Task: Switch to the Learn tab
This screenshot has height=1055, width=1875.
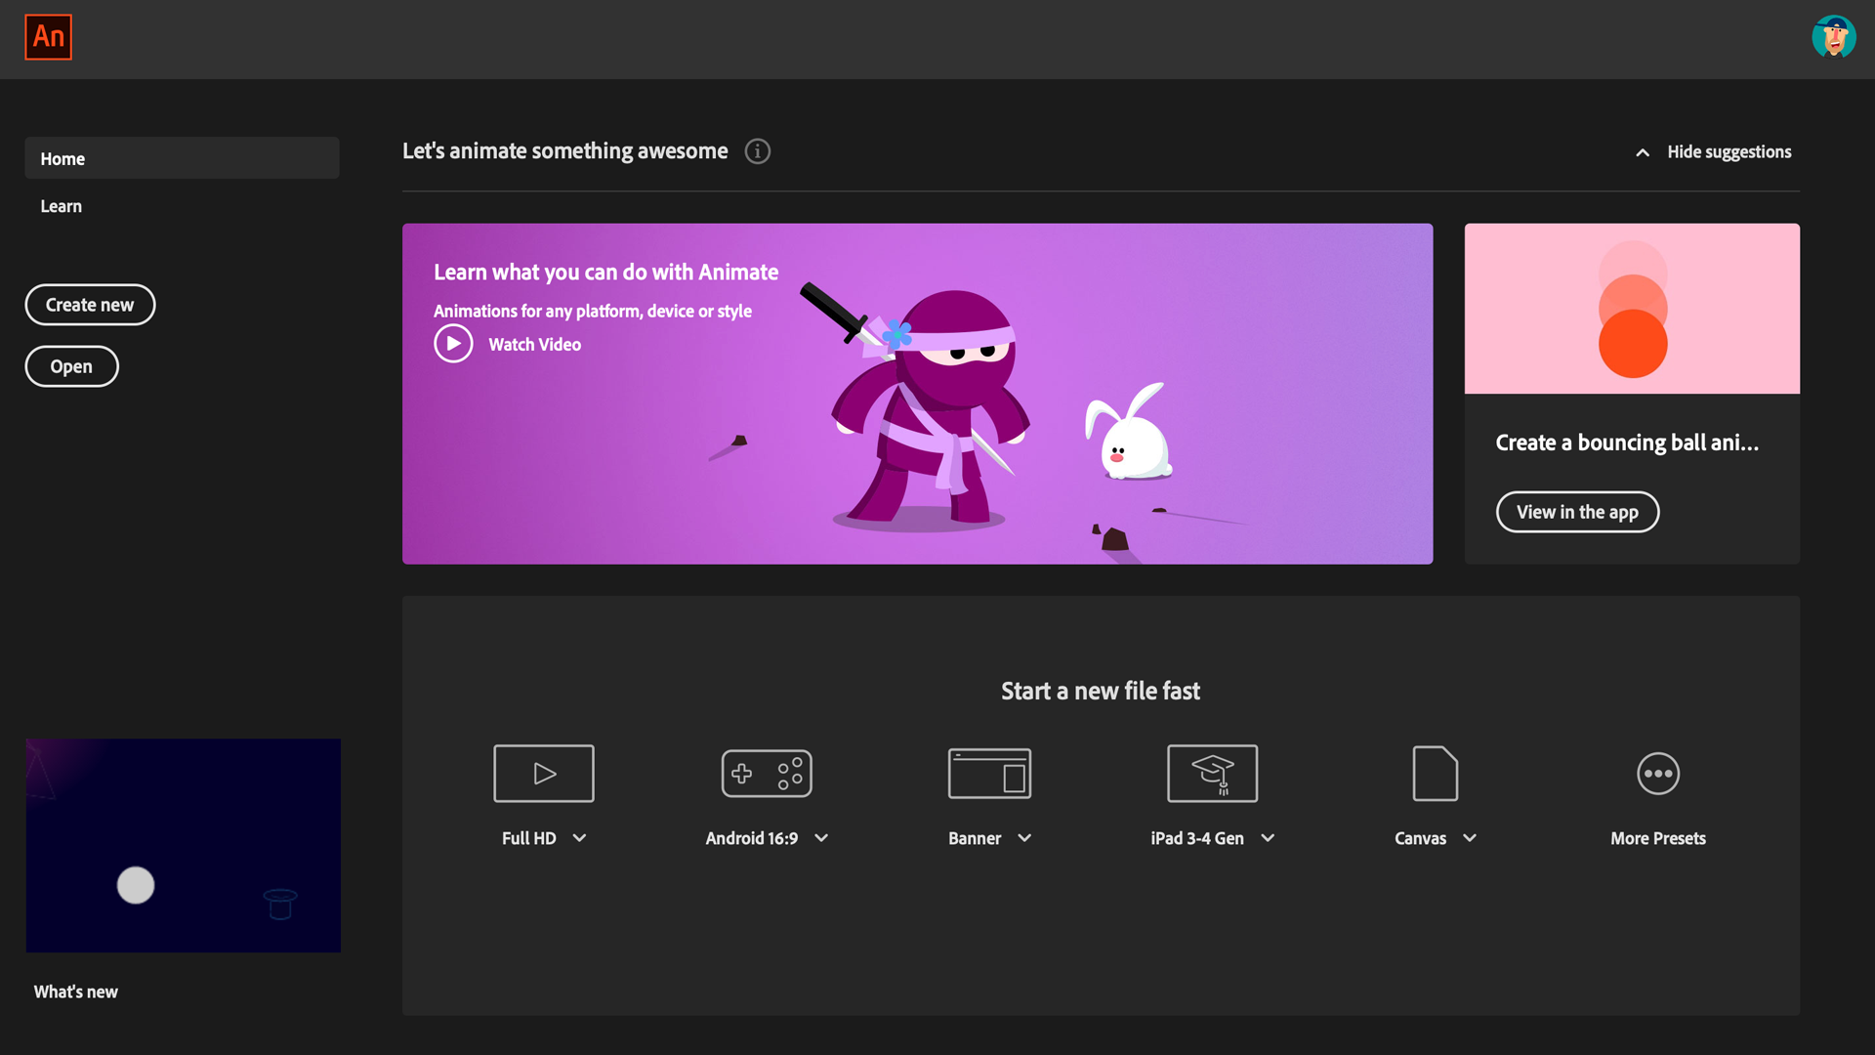Action: click(x=61, y=206)
